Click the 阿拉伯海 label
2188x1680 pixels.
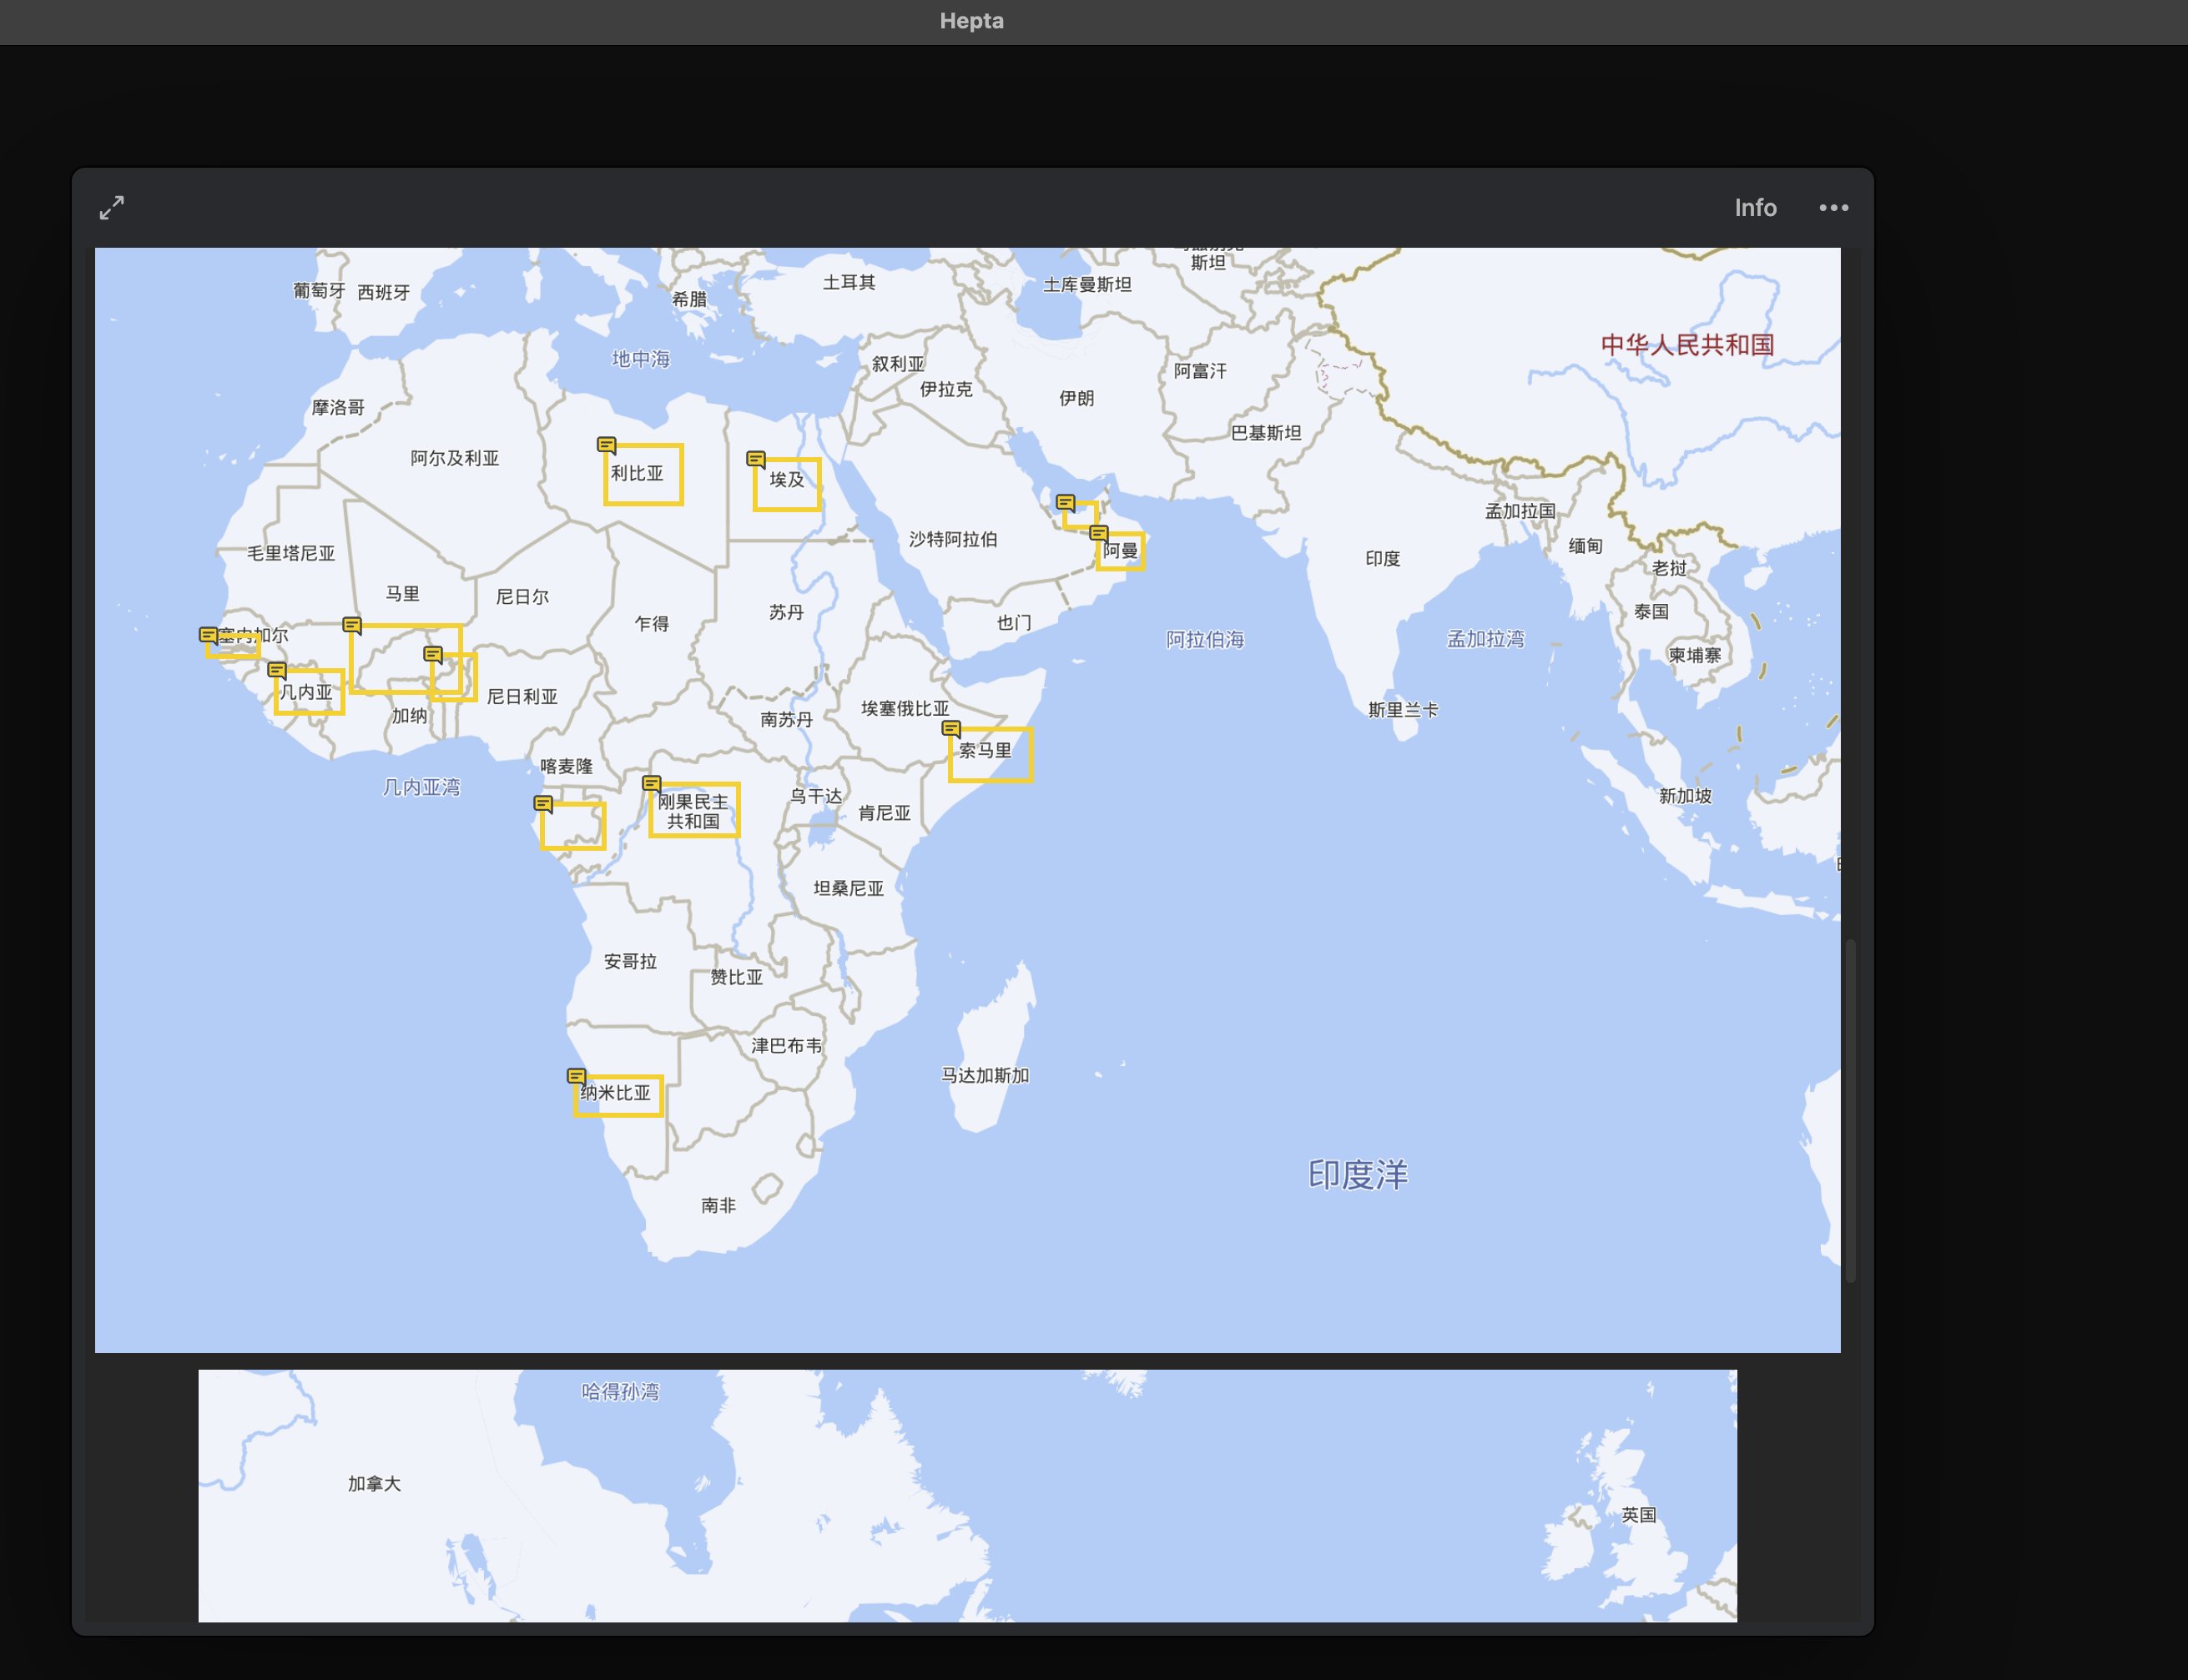coord(1204,640)
